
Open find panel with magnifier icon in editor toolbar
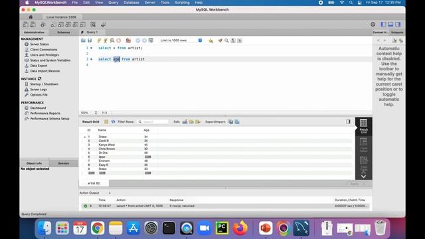[226, 40]
